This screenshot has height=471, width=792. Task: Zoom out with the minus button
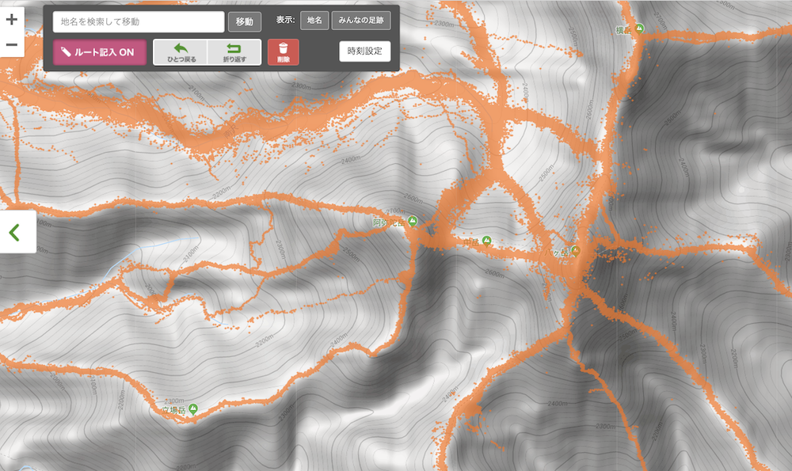click(x=12, y=45)
